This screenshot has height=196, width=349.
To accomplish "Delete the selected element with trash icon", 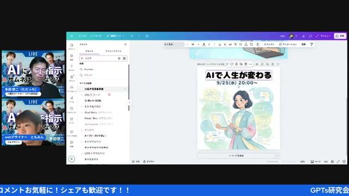I will coord(246,64).
